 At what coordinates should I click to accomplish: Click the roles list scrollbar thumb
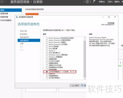point(85,59)
